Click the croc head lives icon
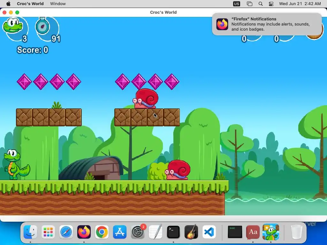Viewport: 327px width, 245px height. pos(13,25)
